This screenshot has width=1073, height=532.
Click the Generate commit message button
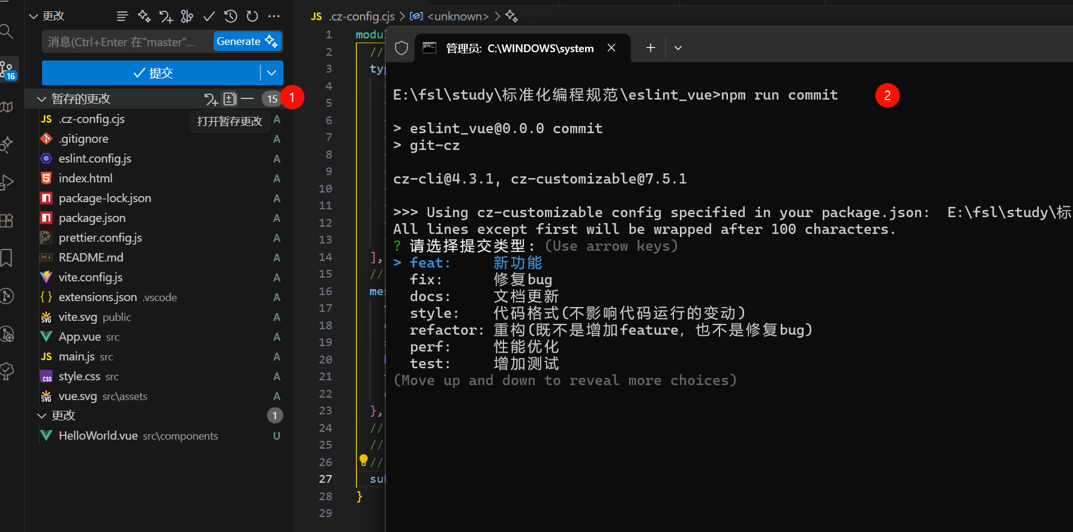(247, 41)
